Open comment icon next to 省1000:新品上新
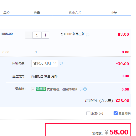 click(88, 35)
